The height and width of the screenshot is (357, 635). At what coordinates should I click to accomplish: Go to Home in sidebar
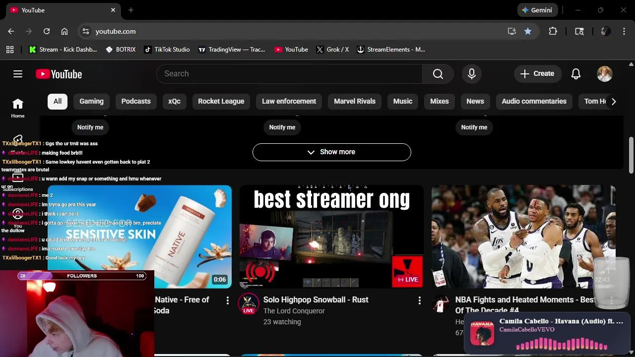[18, 108]
